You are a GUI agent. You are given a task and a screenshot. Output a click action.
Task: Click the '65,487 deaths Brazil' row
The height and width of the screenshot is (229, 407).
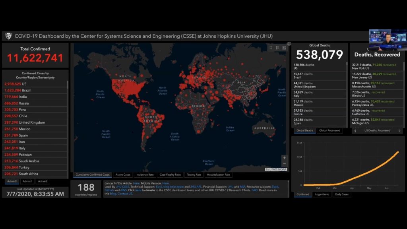point(319,76)
